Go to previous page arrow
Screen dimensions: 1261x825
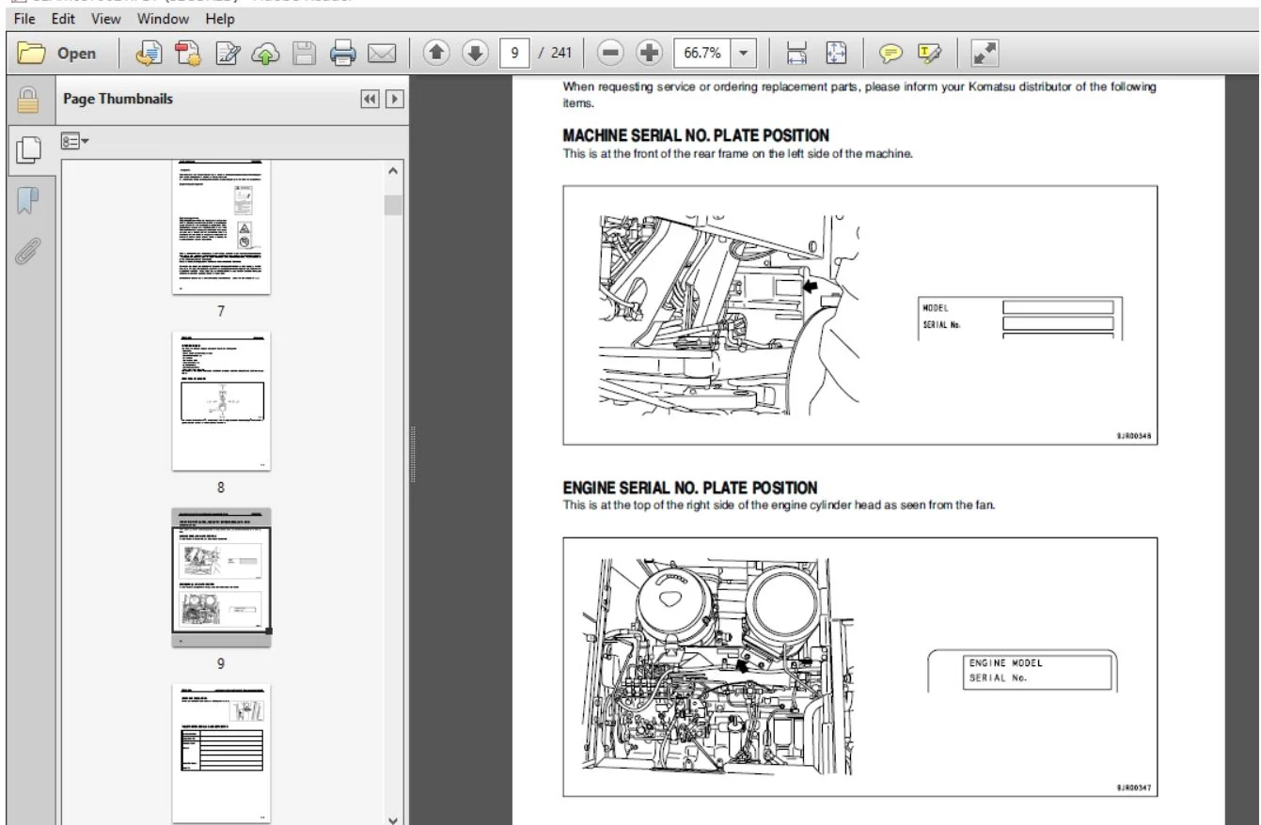(x=438, y=54)
